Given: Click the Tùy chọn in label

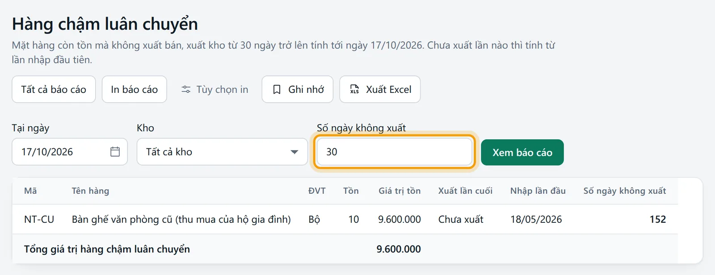Looking at the screenshot, I should (x=222, y=89).
